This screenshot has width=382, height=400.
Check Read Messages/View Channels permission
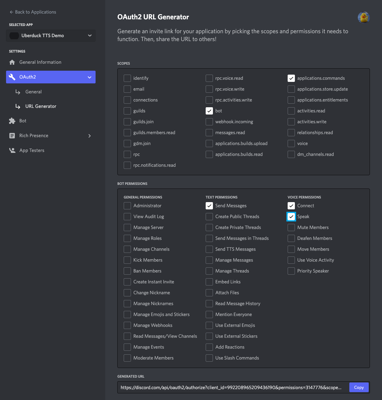(x=127, y=336)
